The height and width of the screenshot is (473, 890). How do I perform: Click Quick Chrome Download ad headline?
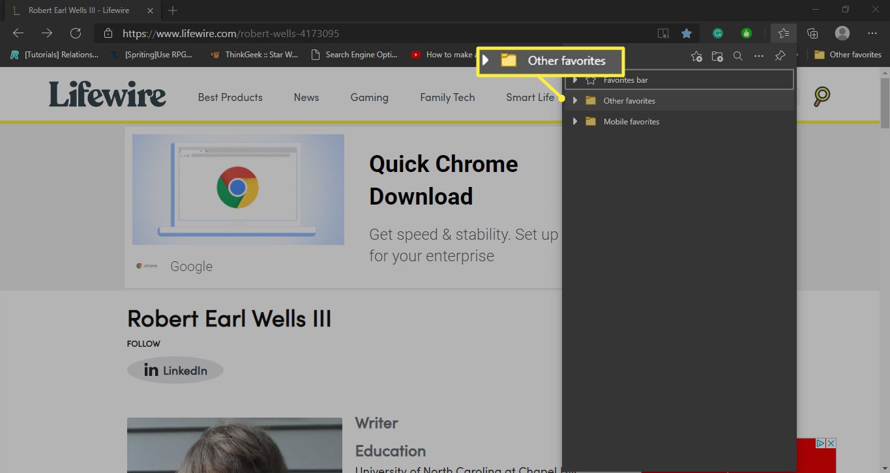(443, 180)
